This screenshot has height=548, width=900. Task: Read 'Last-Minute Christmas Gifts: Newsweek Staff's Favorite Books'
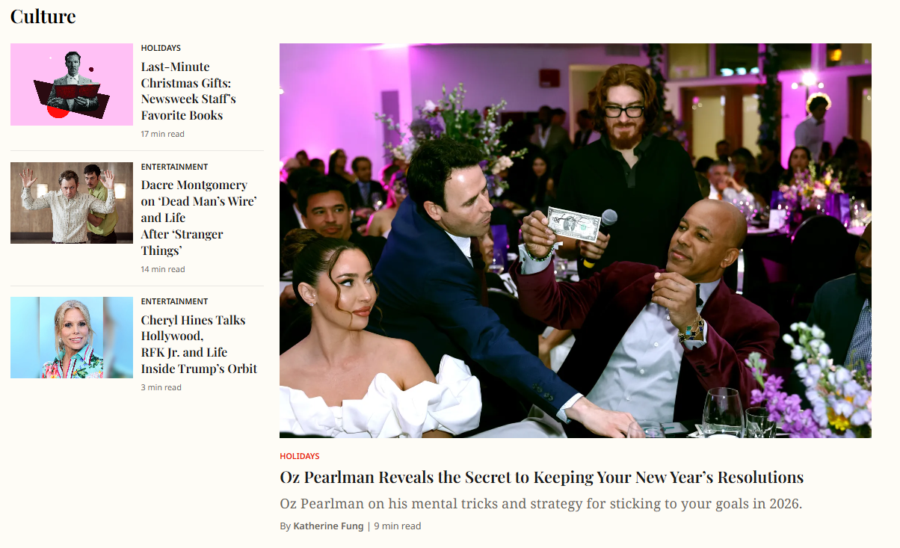[188, 91]
